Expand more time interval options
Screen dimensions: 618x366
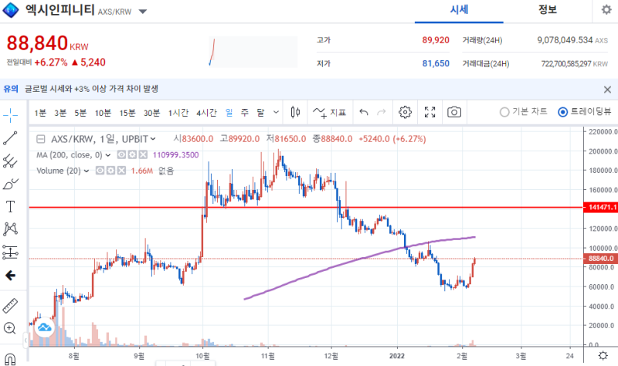pyautogui.click(x=276, y=112)
